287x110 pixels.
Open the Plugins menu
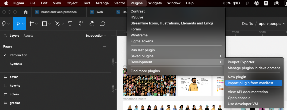(x=137, y=3)
